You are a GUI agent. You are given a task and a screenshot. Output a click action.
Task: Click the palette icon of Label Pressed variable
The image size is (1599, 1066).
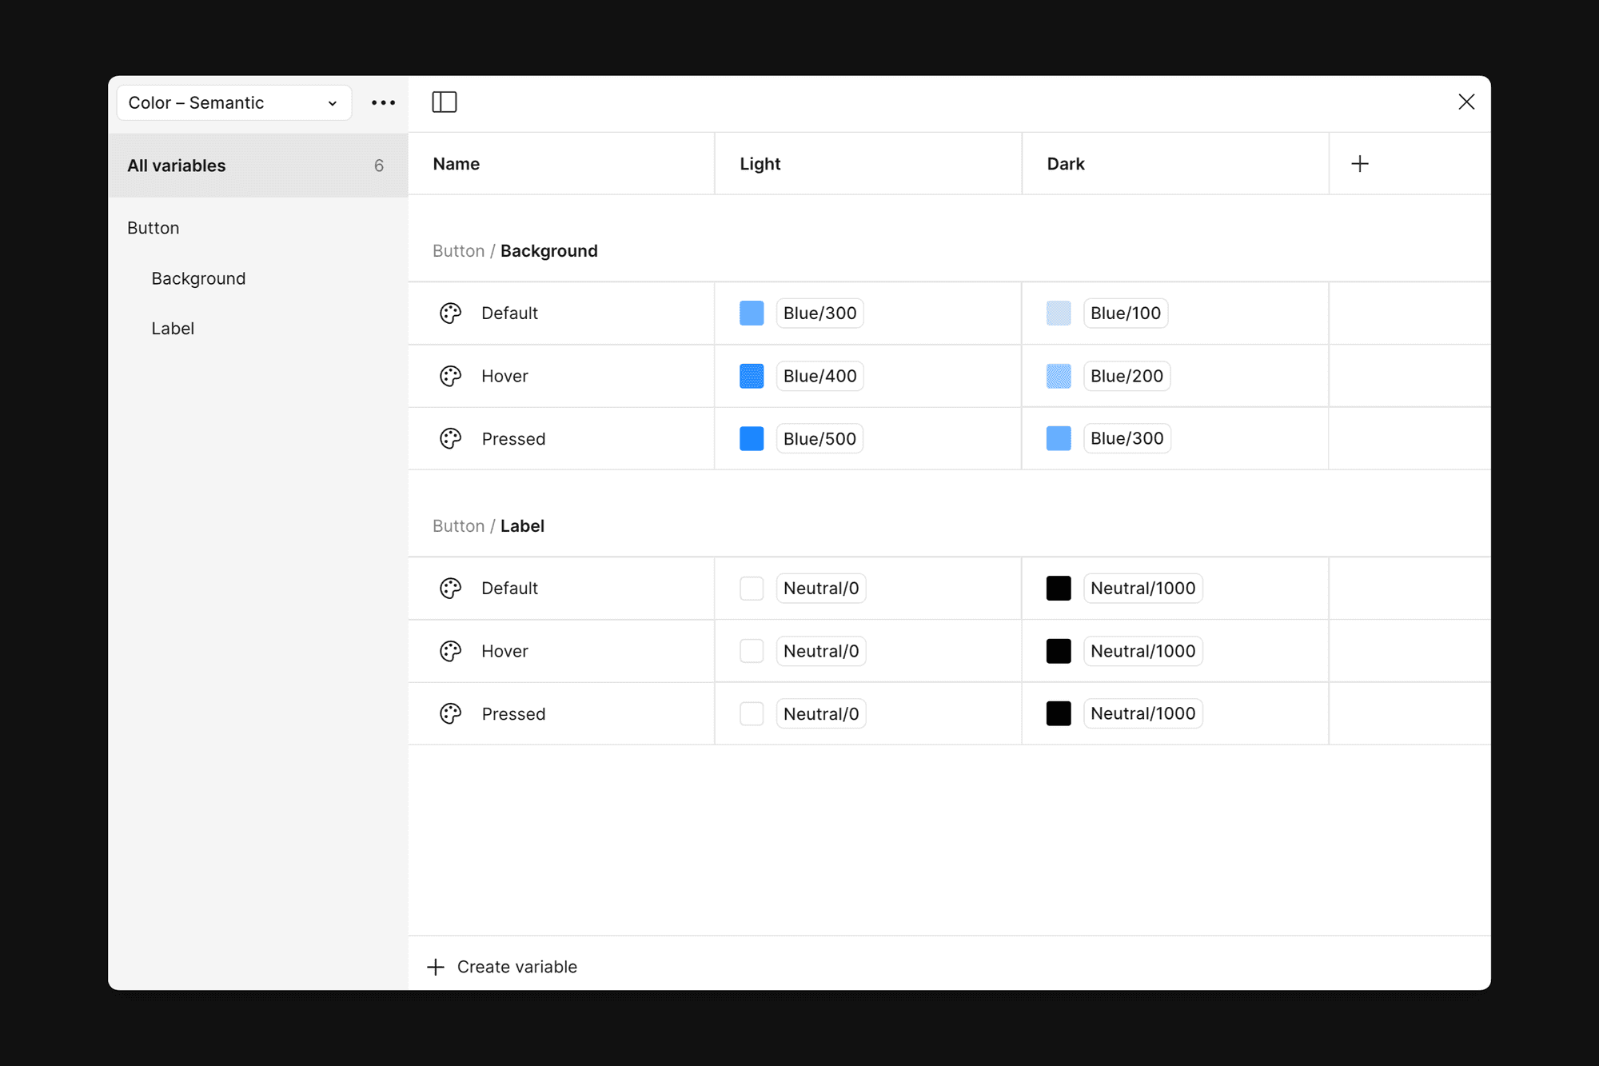(x=451, y=714)
